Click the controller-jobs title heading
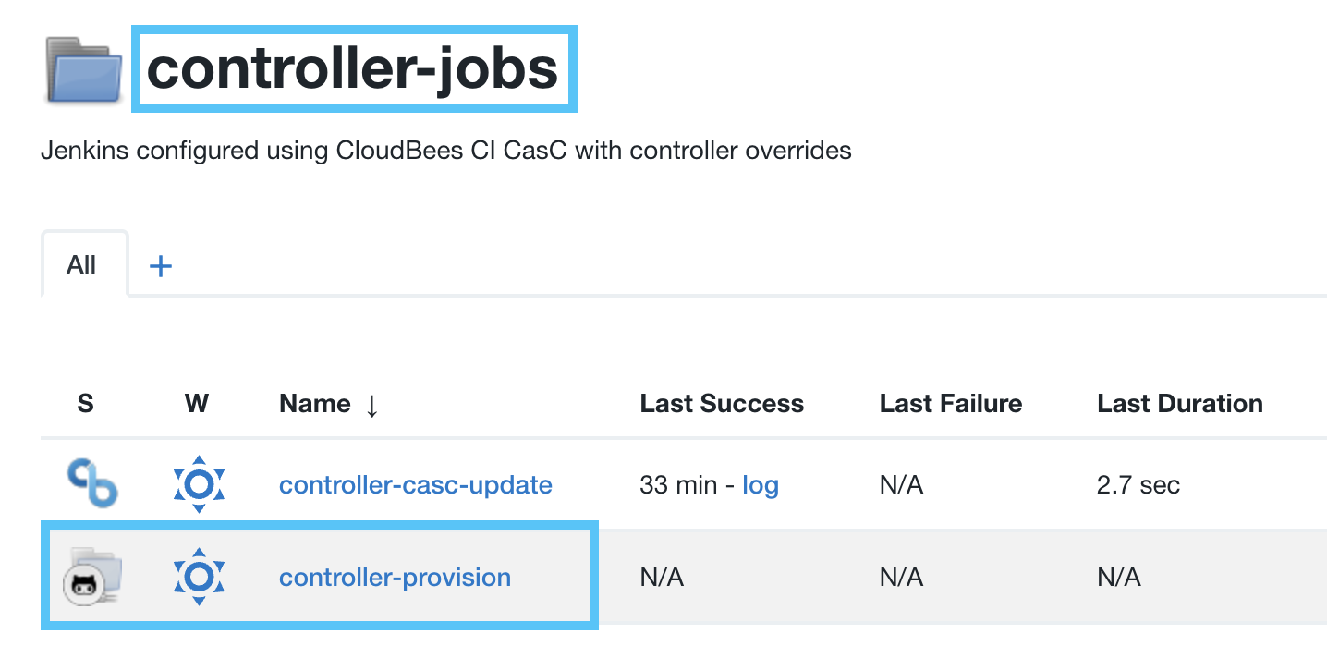Image resolution: width=1327 pixels, height=658 pixels. tap(354, 67)
